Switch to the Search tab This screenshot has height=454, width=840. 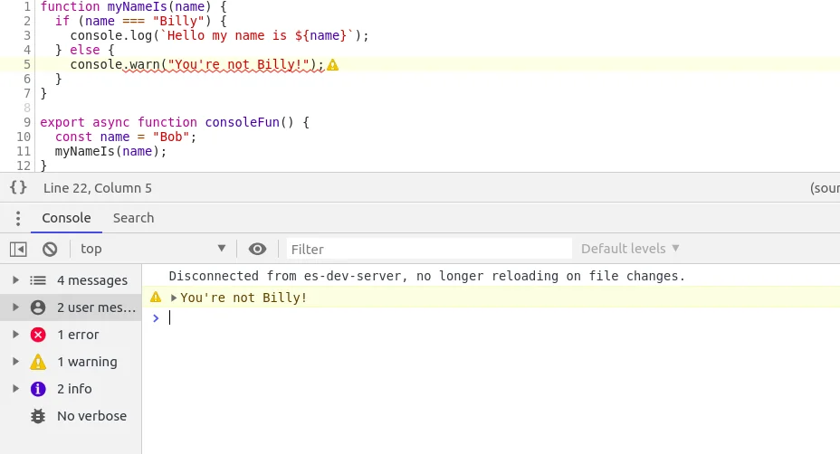(x=133, y=218)
